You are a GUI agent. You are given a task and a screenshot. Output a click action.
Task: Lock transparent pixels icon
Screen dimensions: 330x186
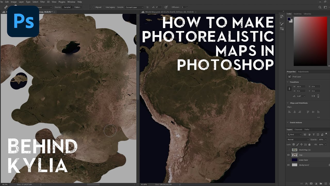coord(294,144)
